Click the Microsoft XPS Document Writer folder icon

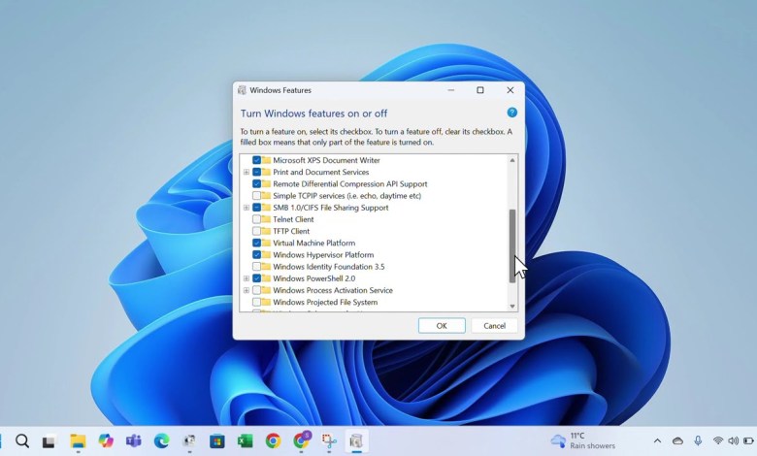267,160
